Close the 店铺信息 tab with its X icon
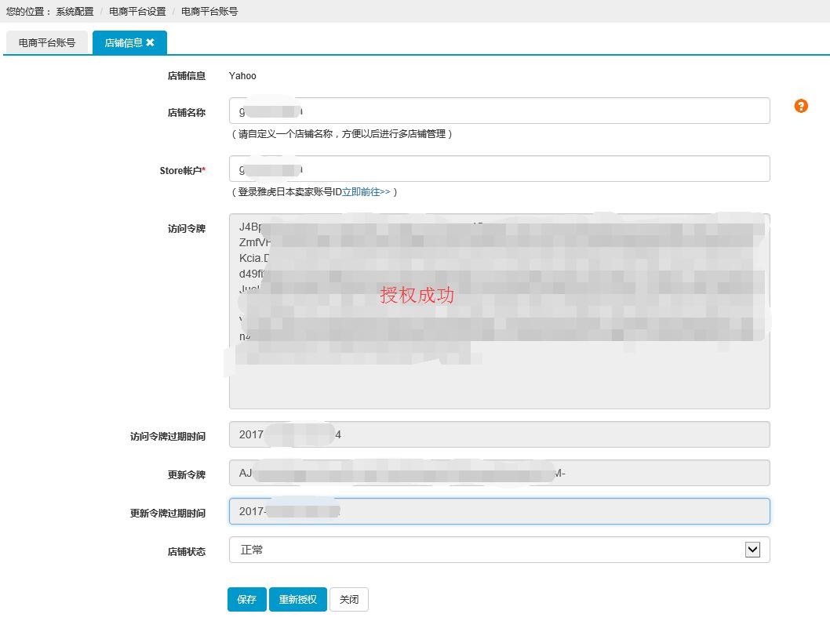This screenshot has height=621, width=830. coord(151,42)
